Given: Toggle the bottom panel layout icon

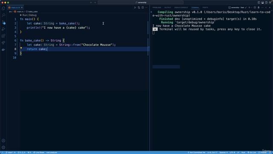Looking at the screenshot, I should click(263, 3).
